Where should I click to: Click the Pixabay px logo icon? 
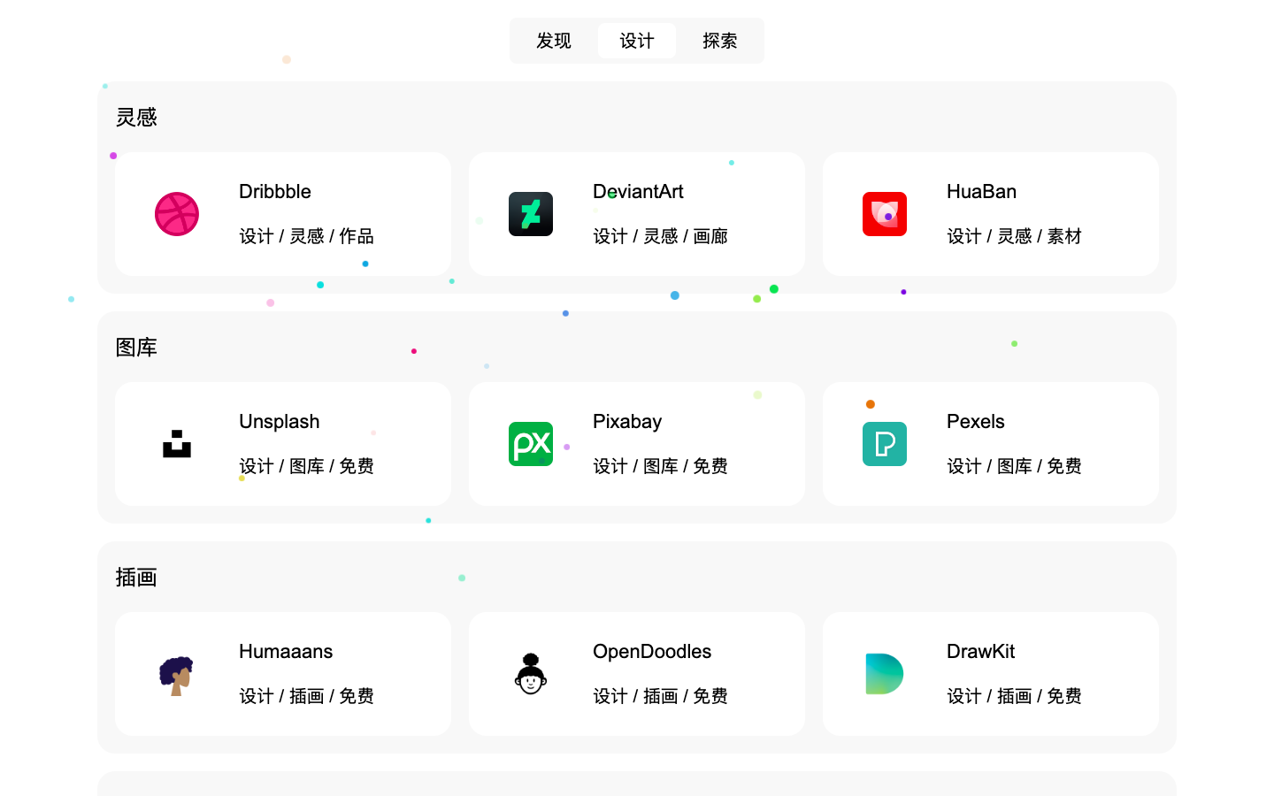click(531, 444)
